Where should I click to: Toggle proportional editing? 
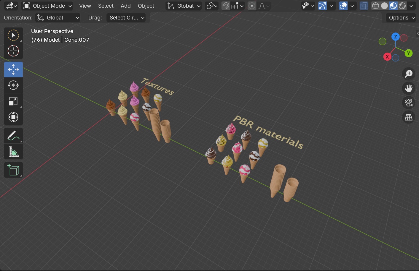click(252, 6)
